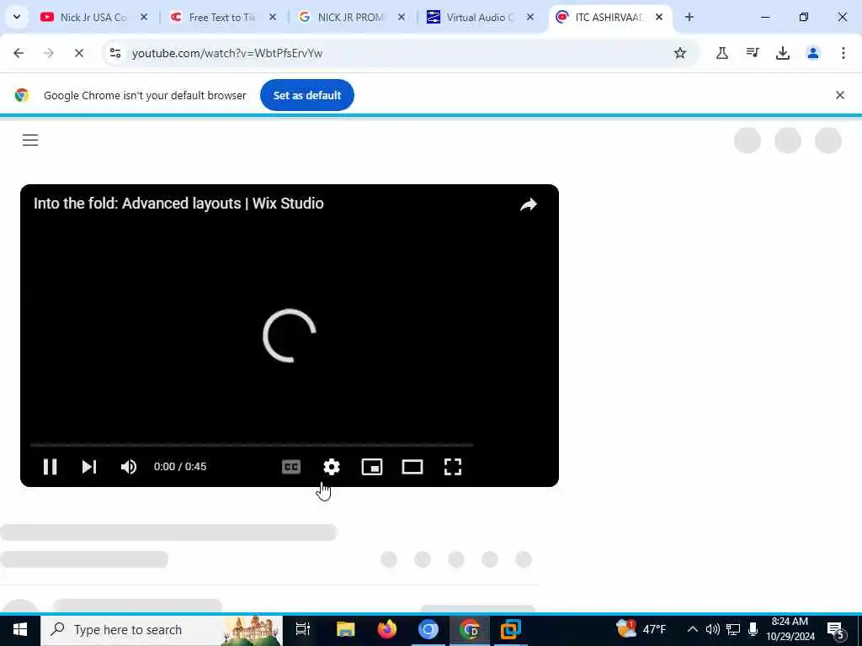The image size is (862, 646).
Task: Pause the video playback
Action: [x=50, y=466]
